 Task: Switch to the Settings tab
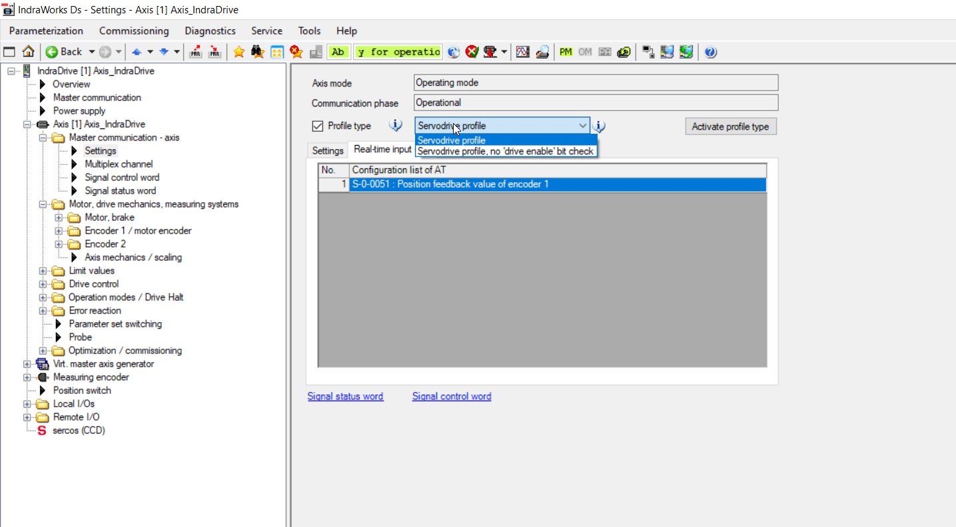327,150
